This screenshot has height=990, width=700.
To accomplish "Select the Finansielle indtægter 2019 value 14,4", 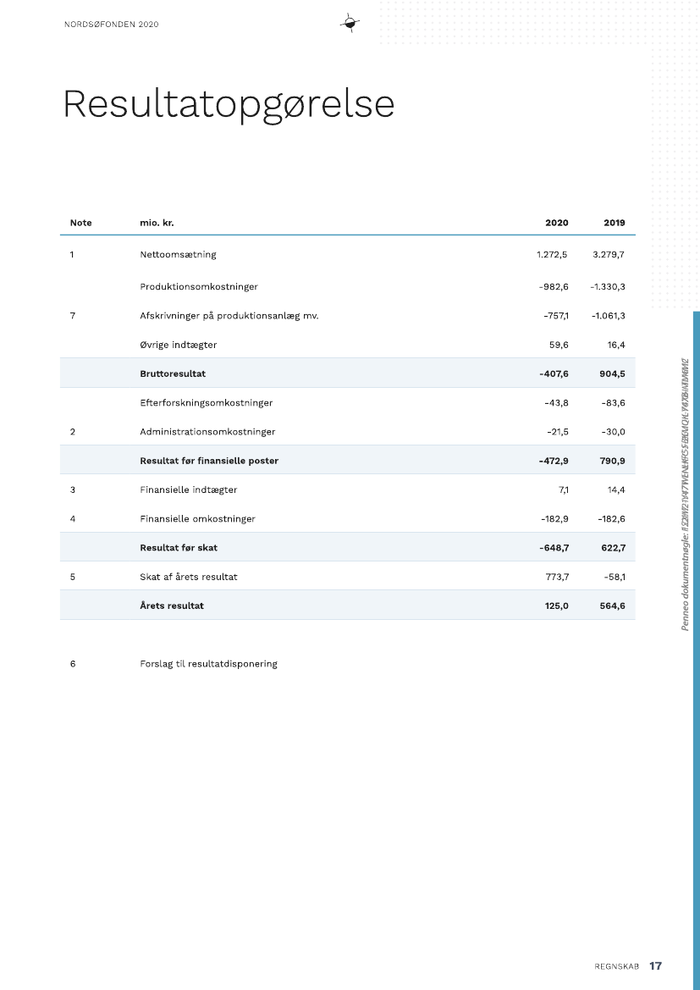I will click(x=615, y=489).
